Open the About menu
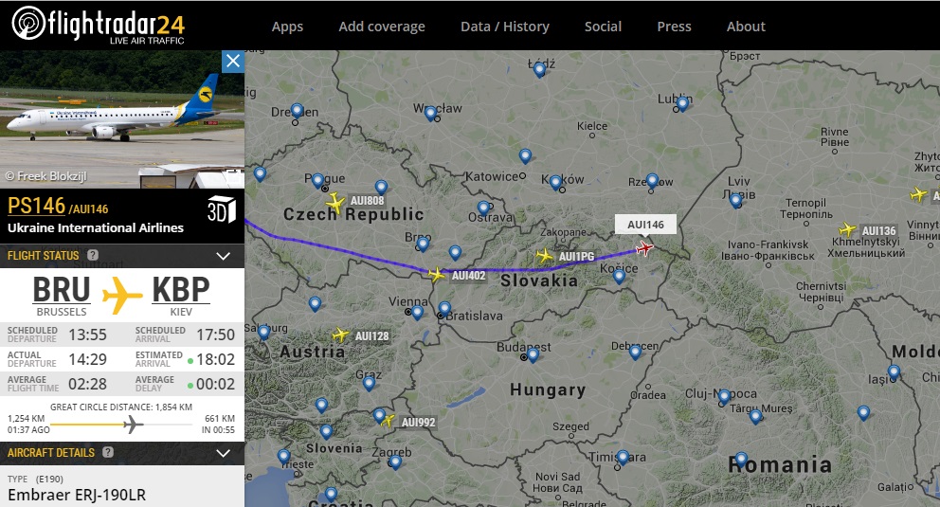The width and height of the screenshot is (940, 507). click(x=746, y=27)
